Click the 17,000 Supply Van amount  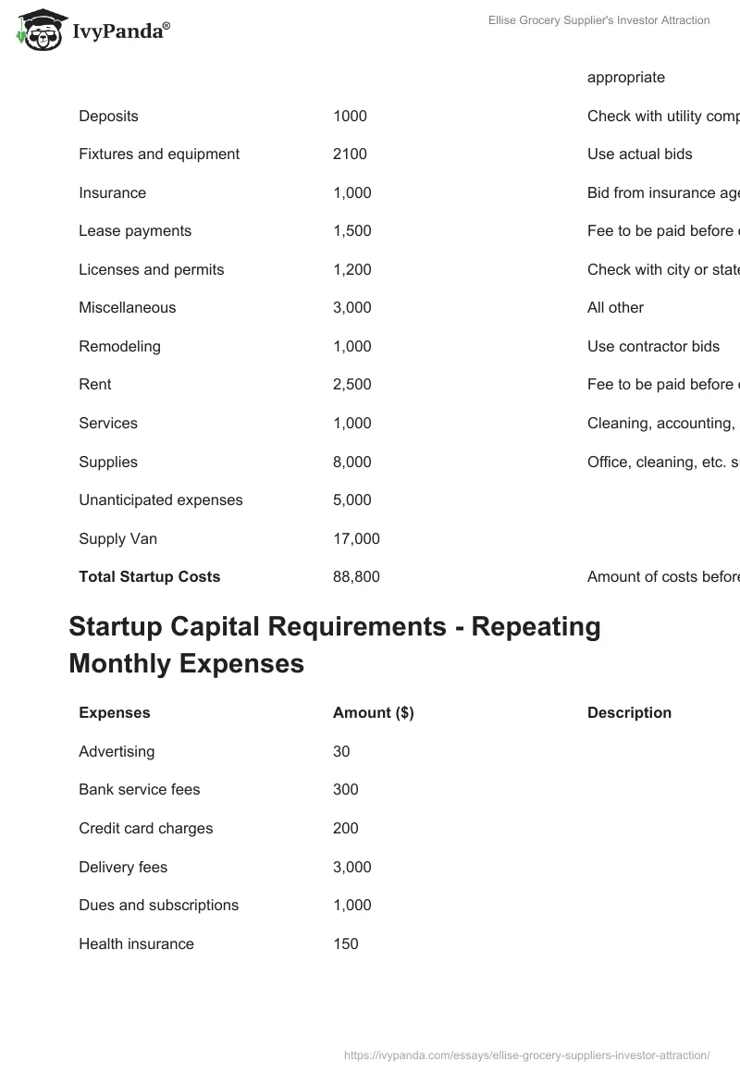(356, 538)
